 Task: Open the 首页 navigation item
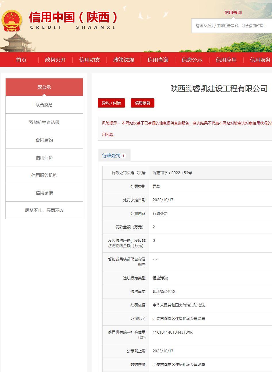tap(21, 60)
